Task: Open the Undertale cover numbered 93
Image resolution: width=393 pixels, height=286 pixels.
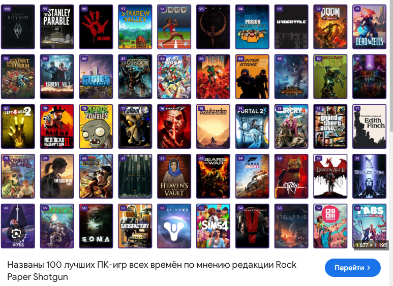Action: tap(291, 27)
